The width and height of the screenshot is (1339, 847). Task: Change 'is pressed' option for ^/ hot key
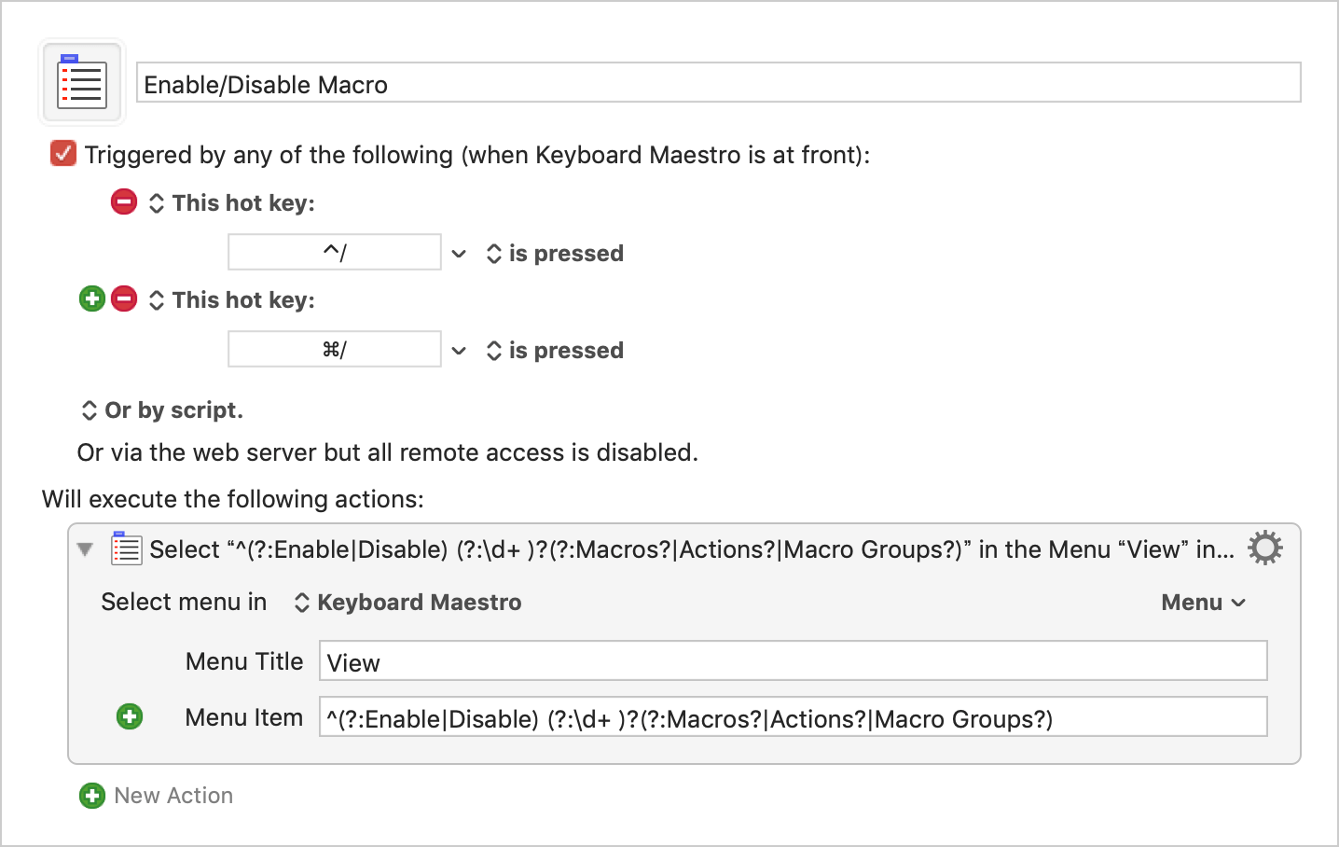[x=555, y=254]
